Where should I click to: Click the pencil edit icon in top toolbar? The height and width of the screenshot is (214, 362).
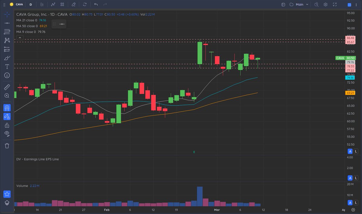74,5
